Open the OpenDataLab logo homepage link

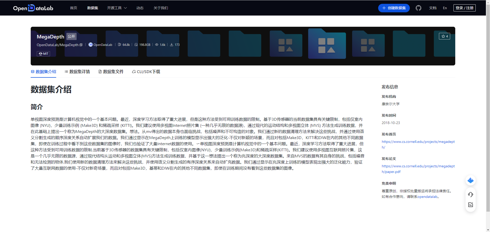(33, 8)
